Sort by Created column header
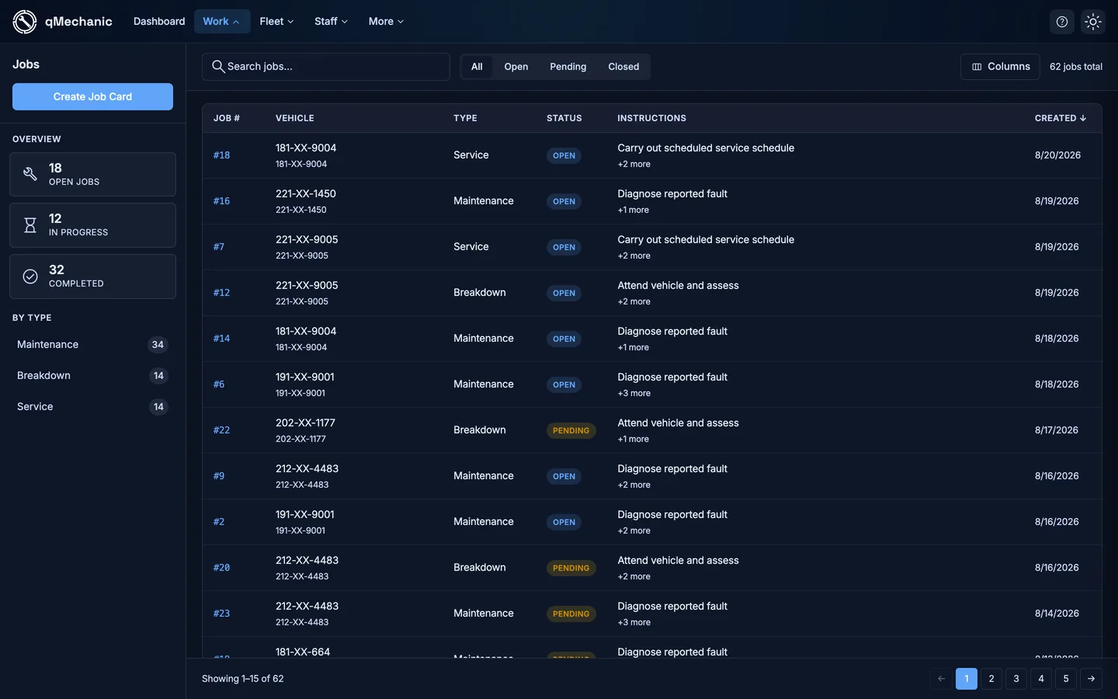Image resolution: width=1118 pixels, height=699 pixels. pyautogui.click(x=1060, y=118)
